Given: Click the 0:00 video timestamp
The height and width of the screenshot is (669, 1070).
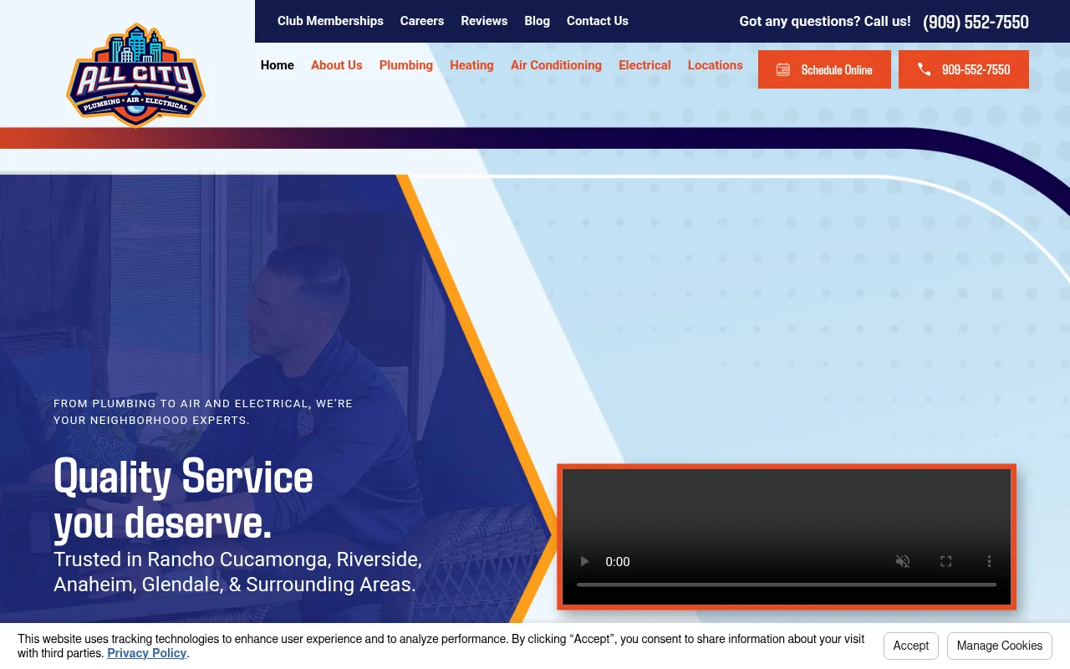Looking at the screenshot, I should pos(618,562).
